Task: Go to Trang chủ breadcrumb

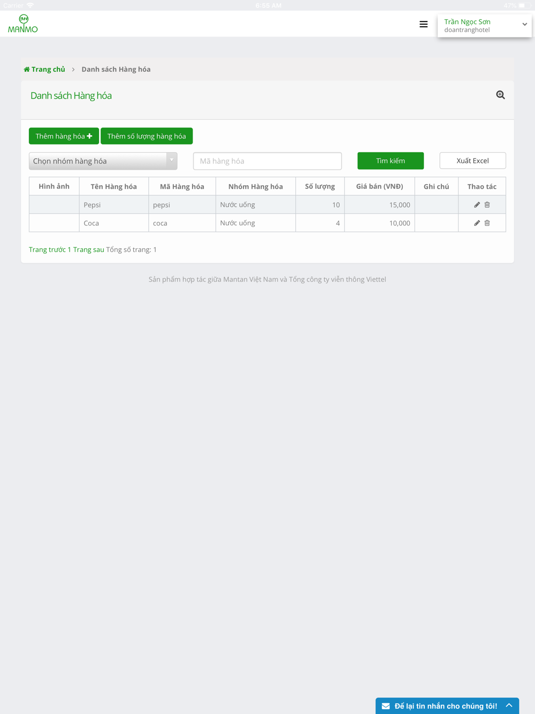Action: 44,69
